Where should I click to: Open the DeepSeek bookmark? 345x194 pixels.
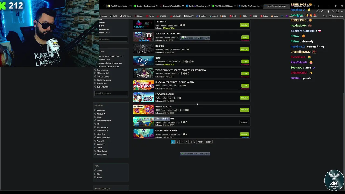click(202, 16)
